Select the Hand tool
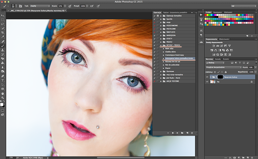Viewport: 258px width, 159px height. pos(3,93)
